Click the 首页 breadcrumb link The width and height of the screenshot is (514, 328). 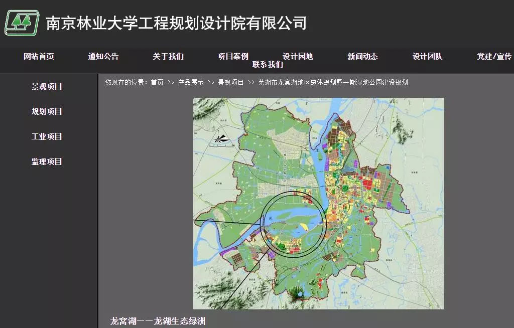(157, 83)
